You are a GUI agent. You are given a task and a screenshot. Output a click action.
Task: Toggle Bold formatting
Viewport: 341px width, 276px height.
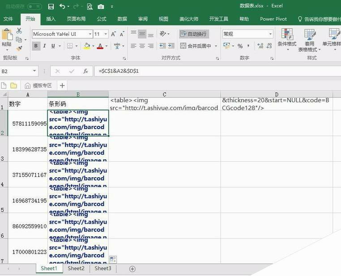(x=36, y=46)
